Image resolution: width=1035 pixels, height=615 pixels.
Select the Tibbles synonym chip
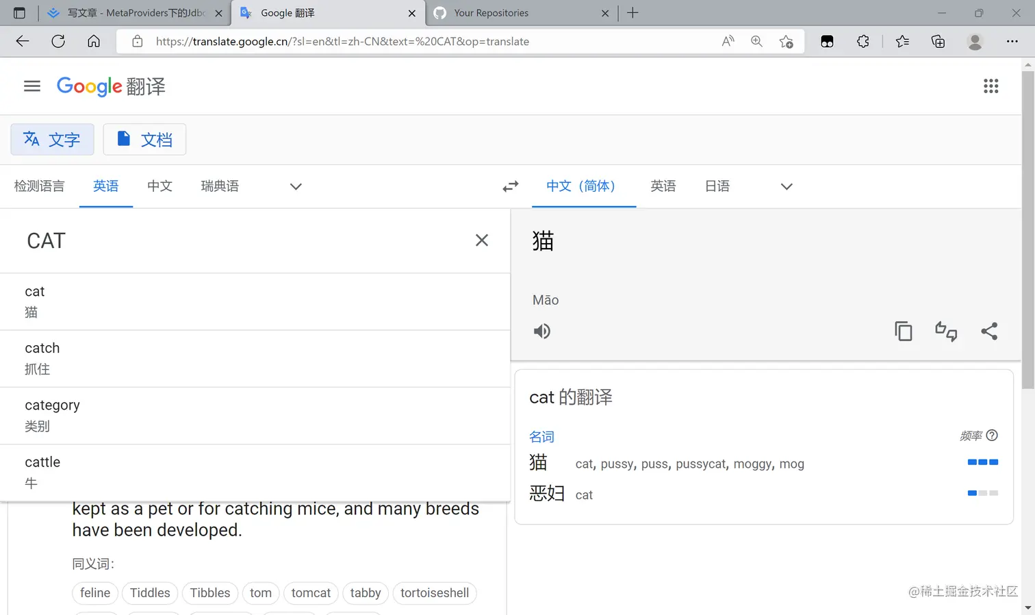(x=210, y=593)
